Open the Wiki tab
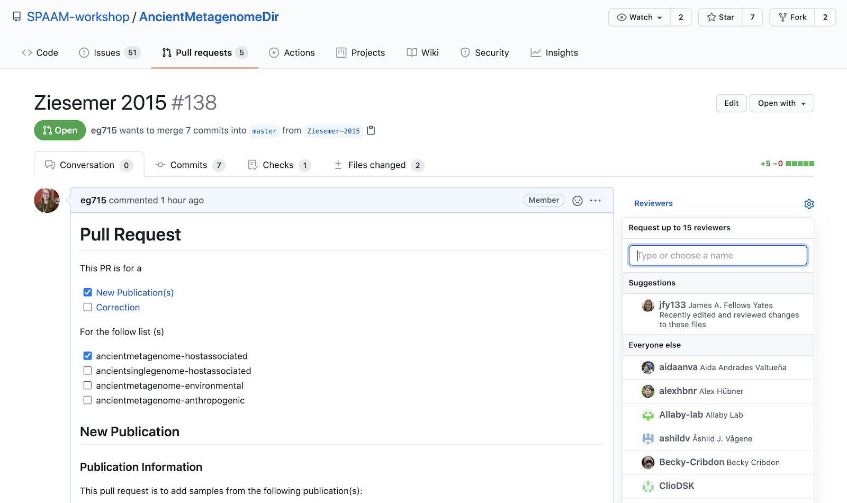Image resolution: width=847 pixels, height=503 pixels. [x=422, y=52]
